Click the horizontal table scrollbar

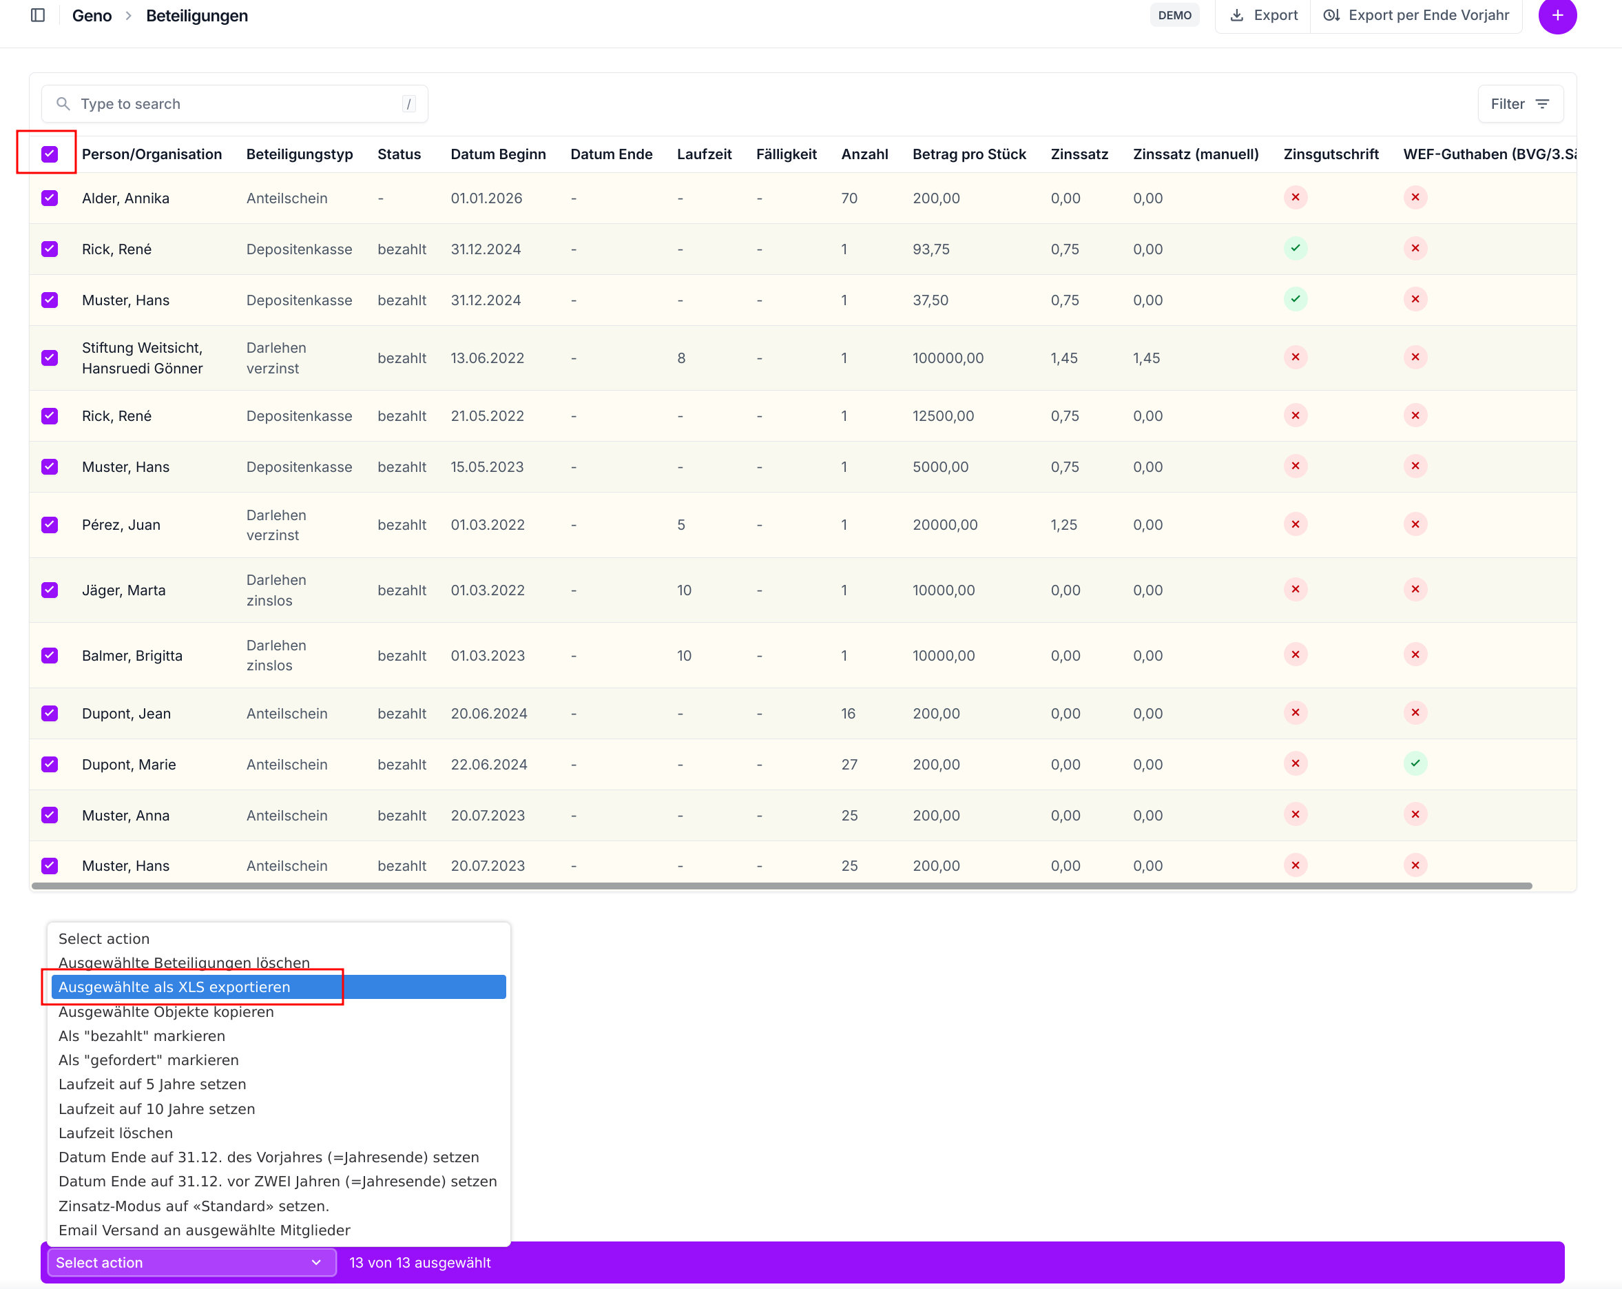click(x=782, y=886)
